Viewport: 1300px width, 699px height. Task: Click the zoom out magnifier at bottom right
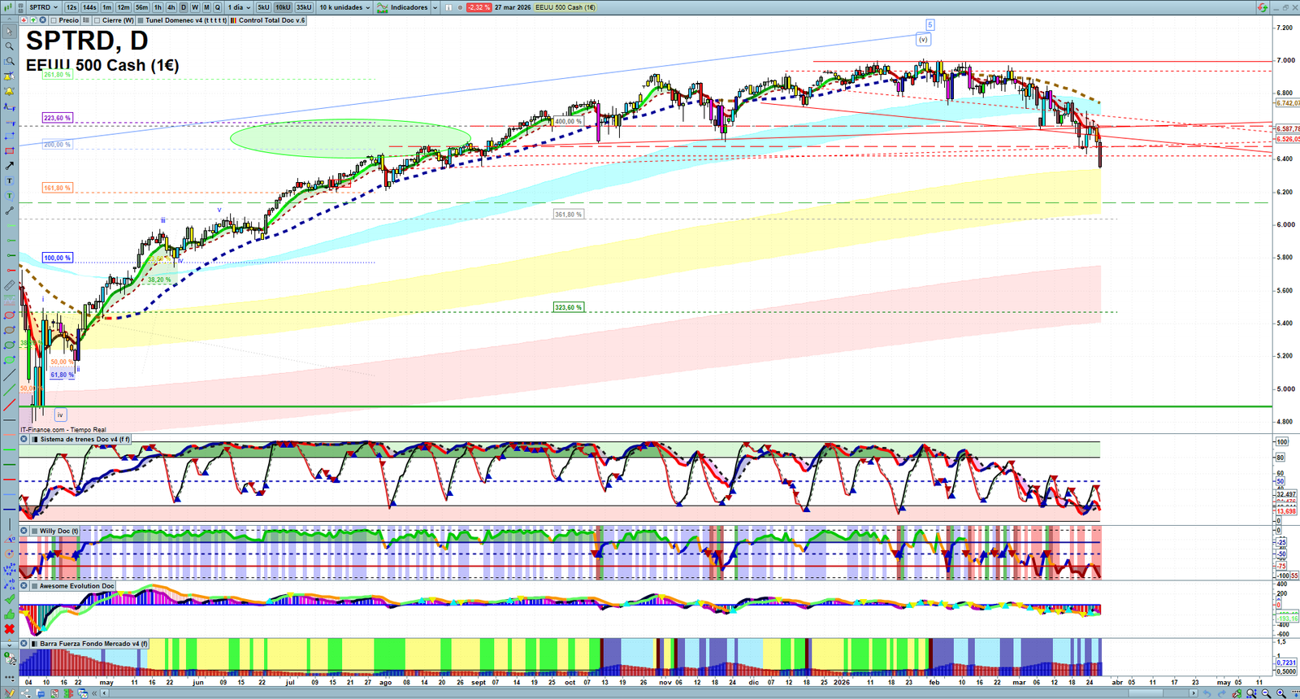click(x=1266, y=693)
